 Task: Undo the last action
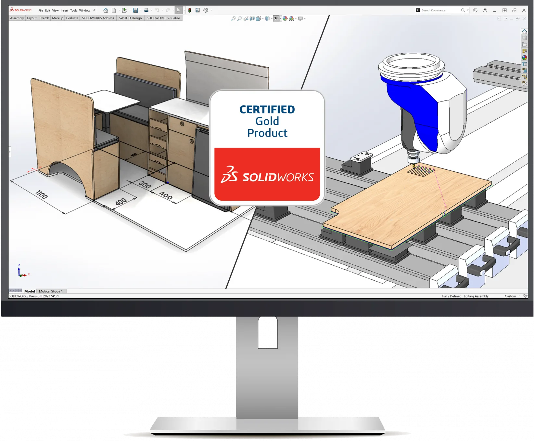157,10
